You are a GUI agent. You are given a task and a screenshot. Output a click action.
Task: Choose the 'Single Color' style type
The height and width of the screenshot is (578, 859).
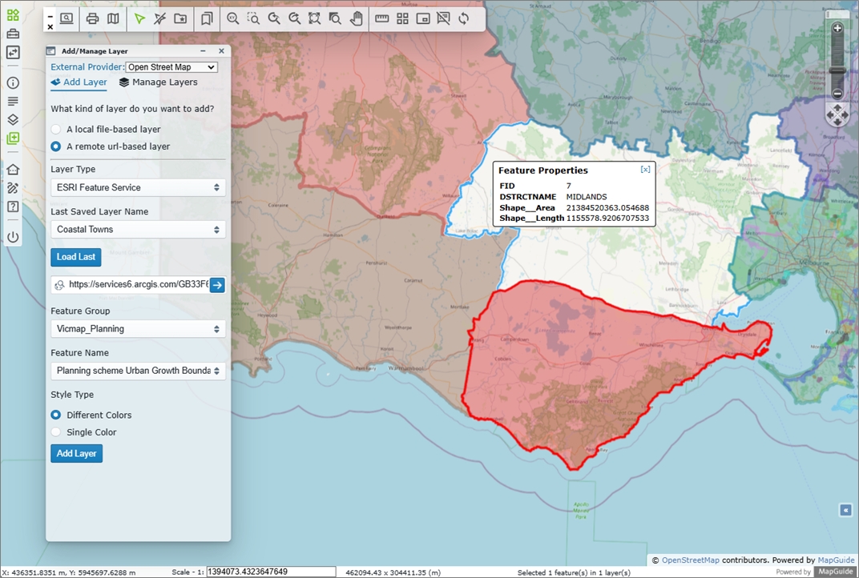pyautogui.click(x=56, y=432)
